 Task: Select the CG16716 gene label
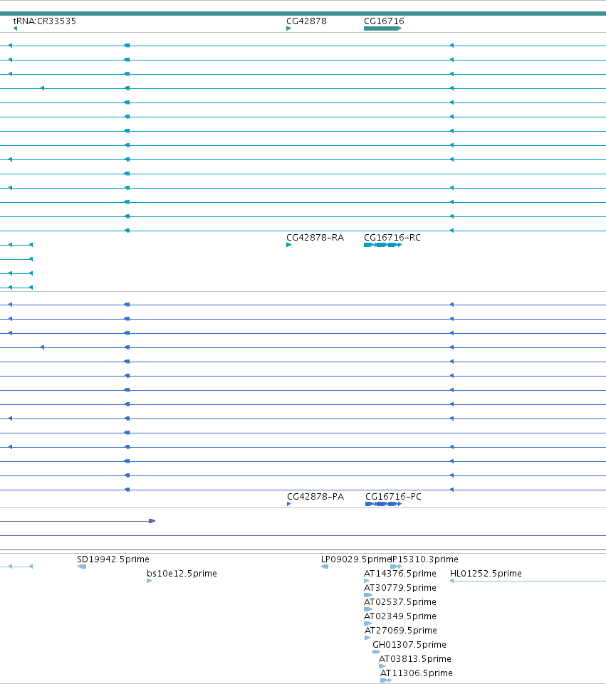pos(384,21)
